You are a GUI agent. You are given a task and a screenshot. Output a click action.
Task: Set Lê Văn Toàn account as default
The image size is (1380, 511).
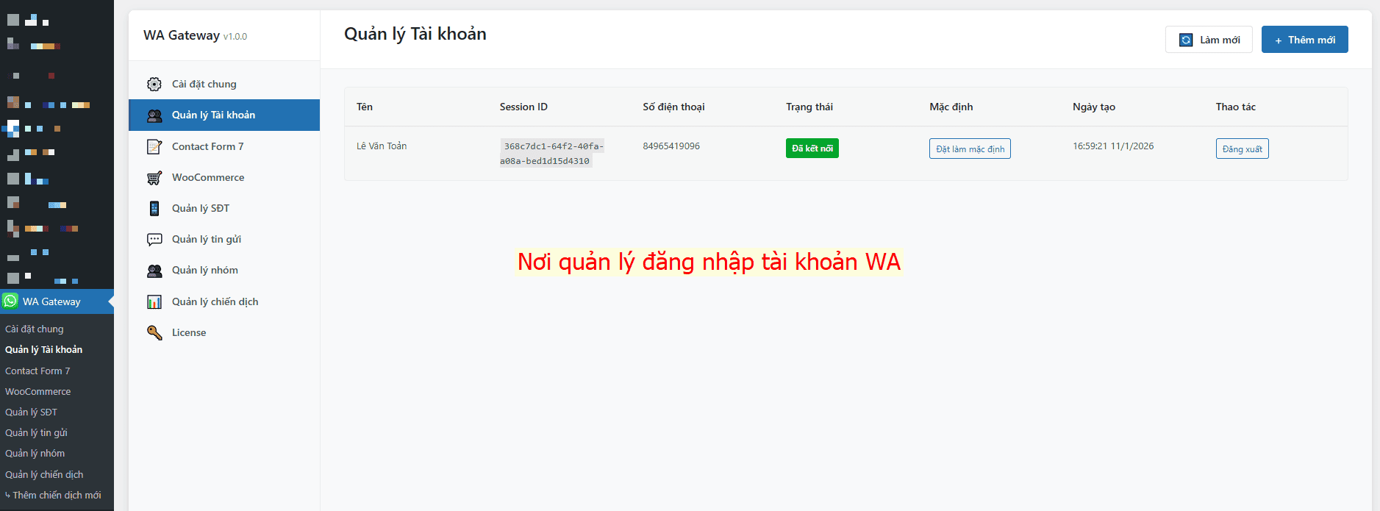(970, 149)
